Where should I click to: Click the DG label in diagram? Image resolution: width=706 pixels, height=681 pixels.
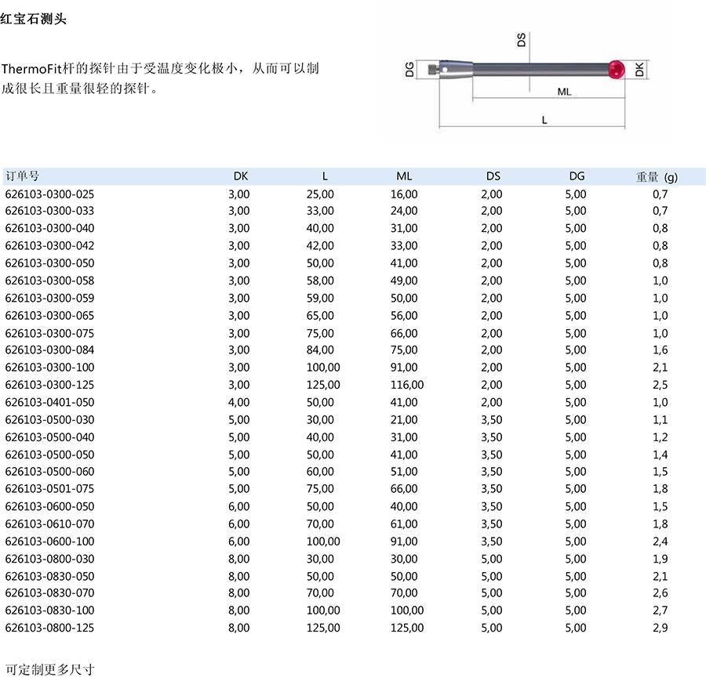click(409, 70)
